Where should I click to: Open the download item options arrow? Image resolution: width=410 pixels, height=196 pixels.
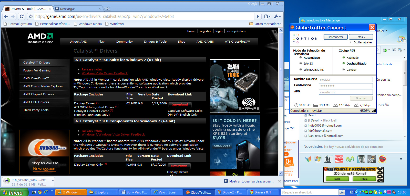(53, 180)
